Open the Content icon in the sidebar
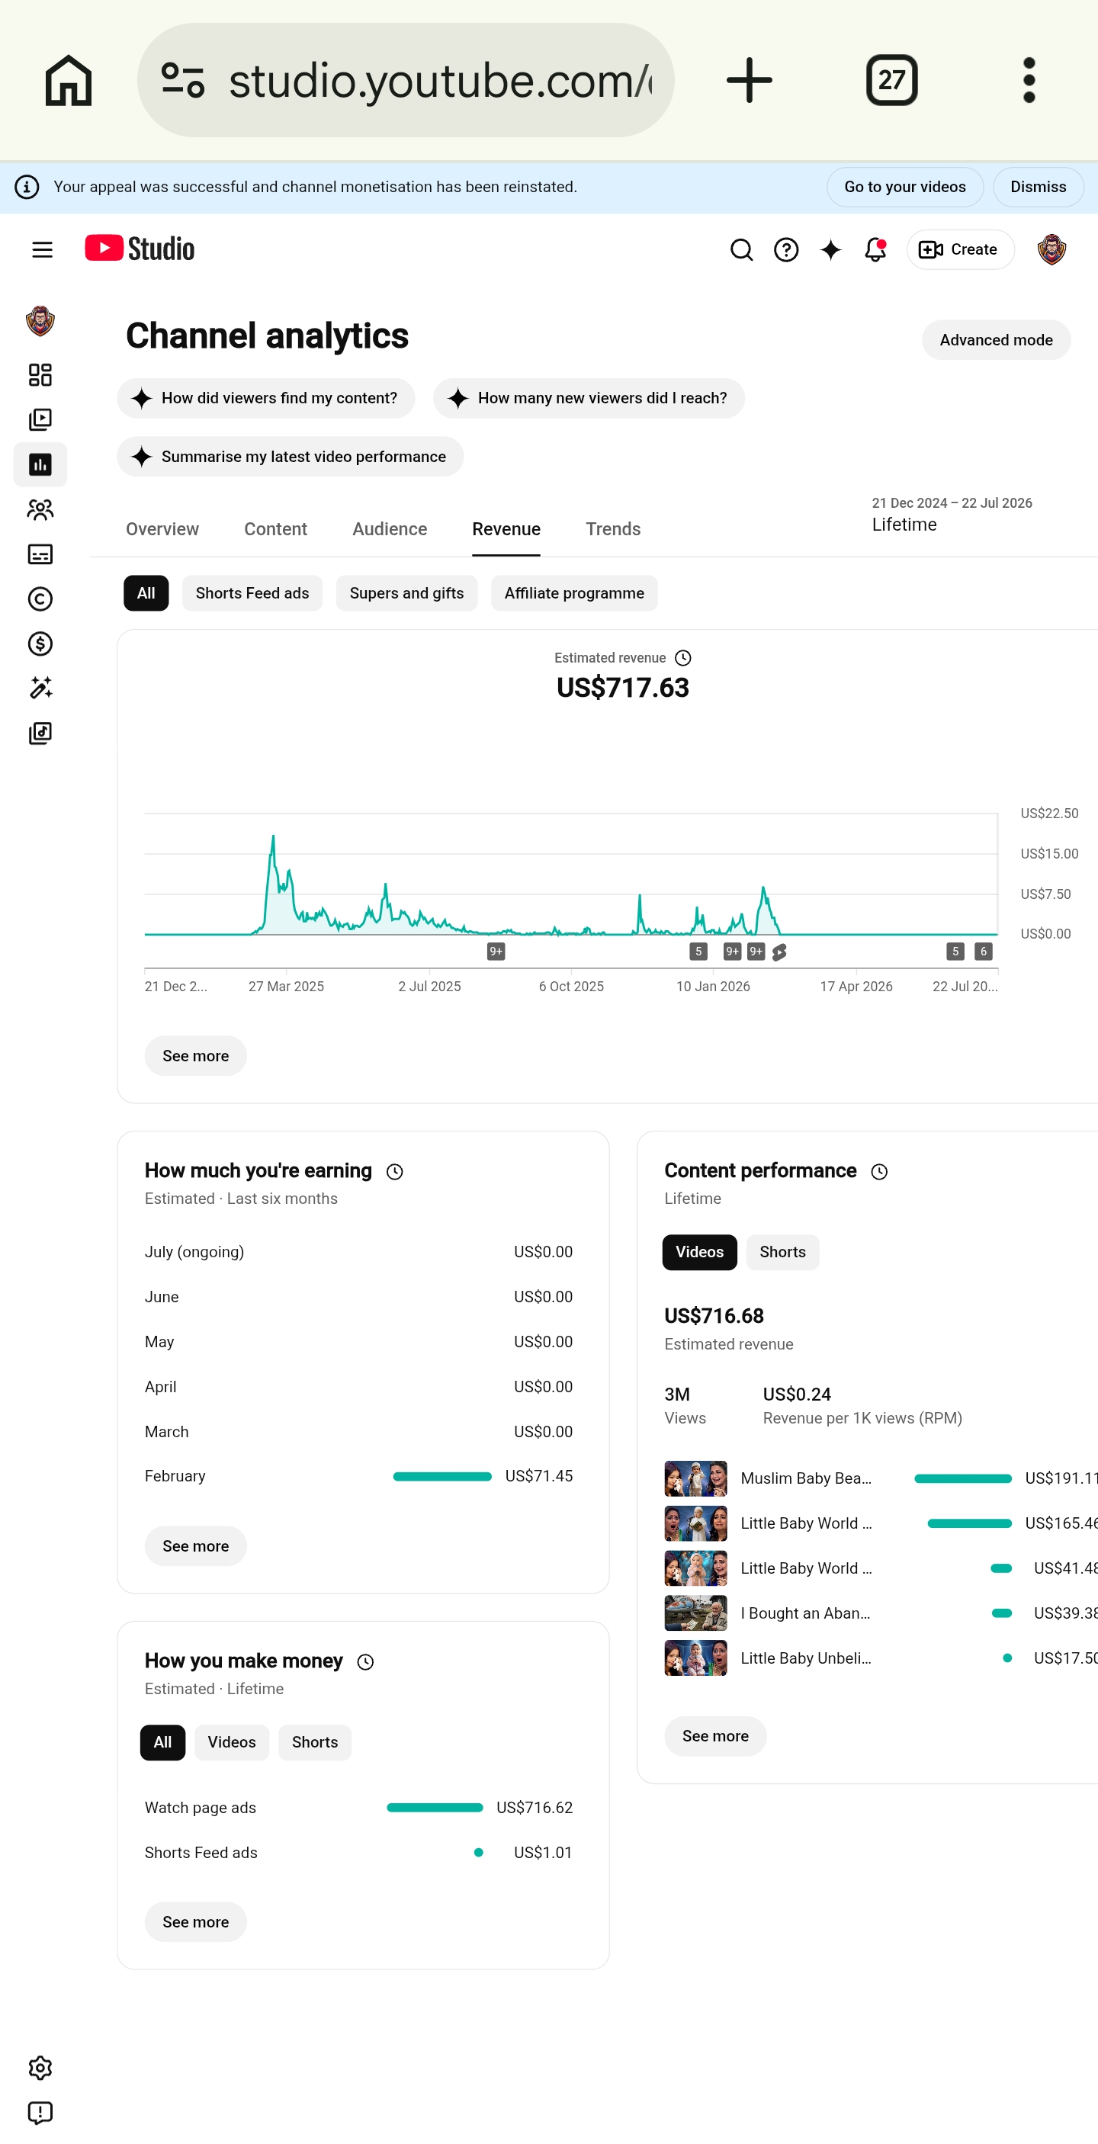This screenshot has height=2144, width=1098. coord(40,419)
